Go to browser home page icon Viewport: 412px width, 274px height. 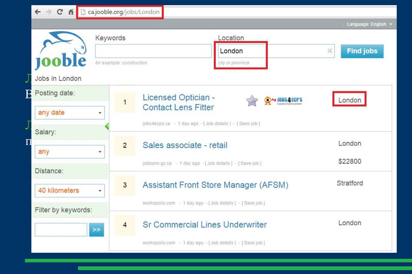pyautogui.click(x=71, y=12)
